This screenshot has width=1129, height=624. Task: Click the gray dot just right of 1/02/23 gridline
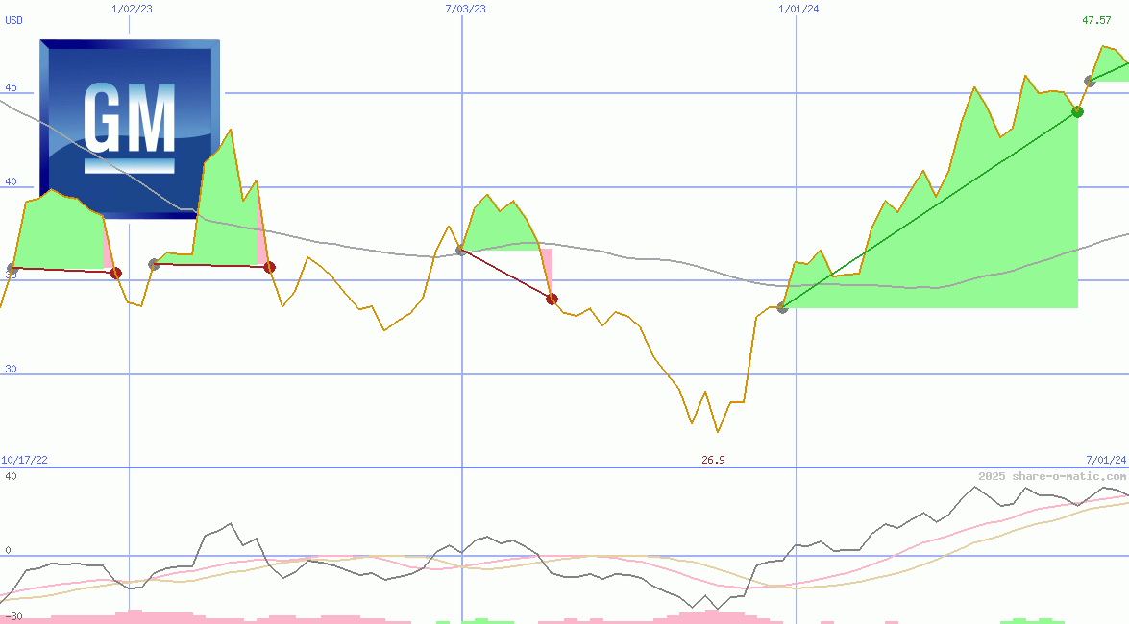click(154, 264)
